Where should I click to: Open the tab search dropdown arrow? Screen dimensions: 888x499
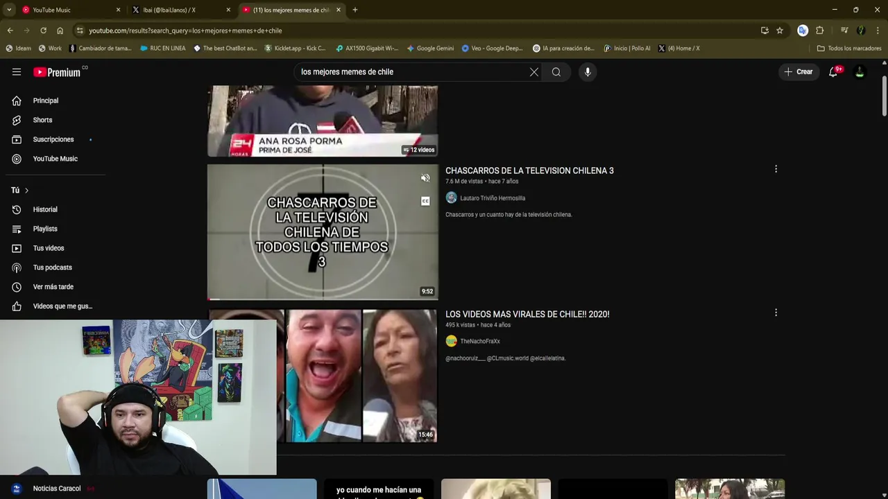tap(8, 10)
